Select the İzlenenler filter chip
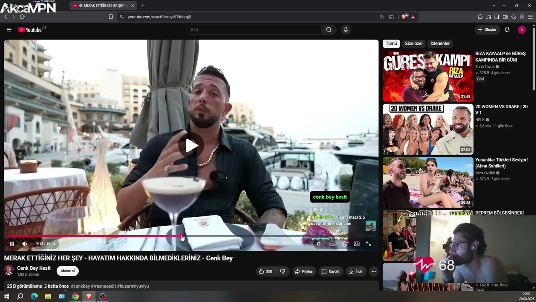The width and height of the screenshot is (536, 302). point(440,44)
